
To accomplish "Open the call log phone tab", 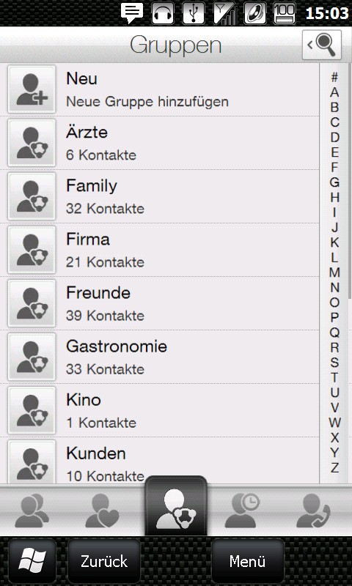I will [313, 511].
